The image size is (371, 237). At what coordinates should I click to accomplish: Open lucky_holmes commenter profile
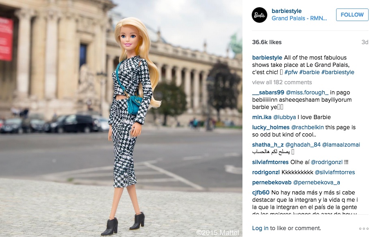coord(271,127)
